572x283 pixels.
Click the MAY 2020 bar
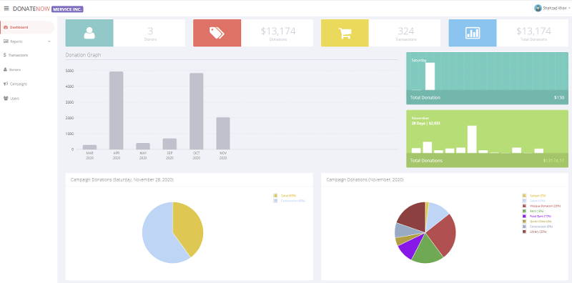click(143, 147)
